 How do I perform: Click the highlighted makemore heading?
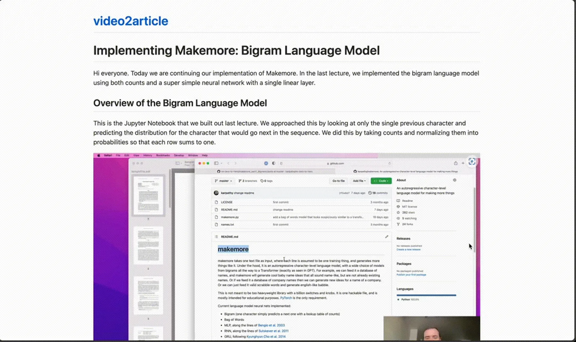click(233, 249)
